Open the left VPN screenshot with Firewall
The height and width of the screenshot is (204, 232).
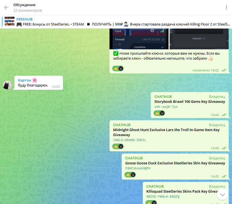(x=139, y=39)
